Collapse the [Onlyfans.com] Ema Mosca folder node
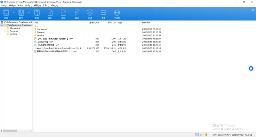Image resolution: width=256 pixels, height=137 pixels. point(2,25)
